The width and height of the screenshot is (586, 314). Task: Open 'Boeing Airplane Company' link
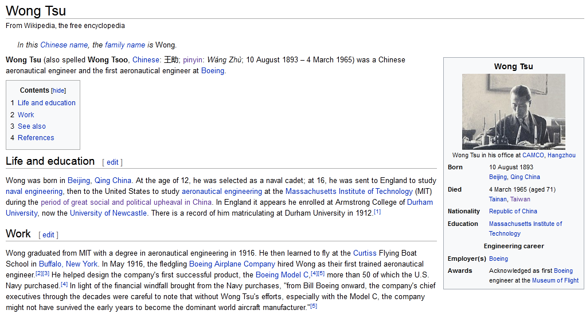[x=232, y=264]
